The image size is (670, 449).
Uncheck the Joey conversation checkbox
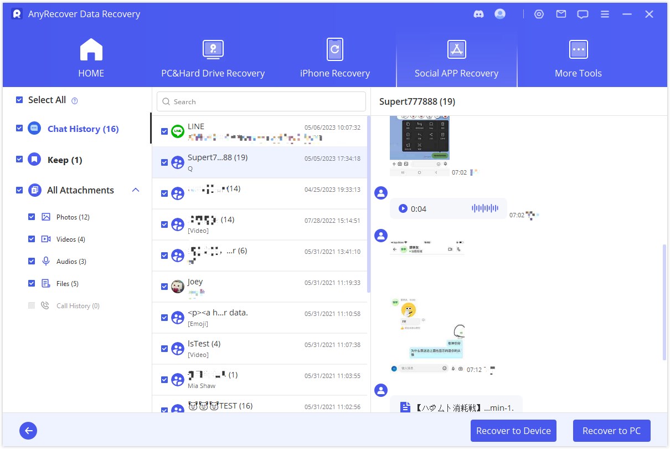point(164,287)
